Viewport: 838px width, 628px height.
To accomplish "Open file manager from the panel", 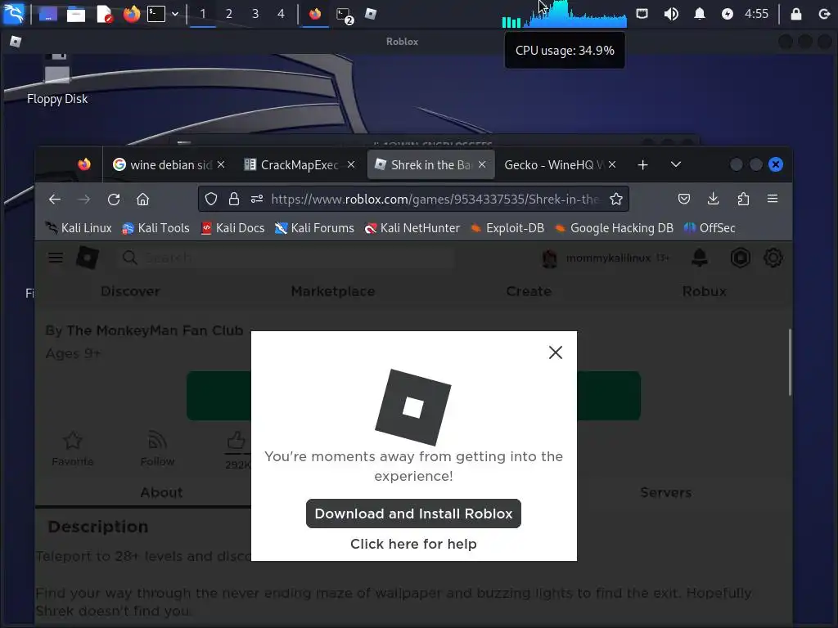I will (75, 14).
